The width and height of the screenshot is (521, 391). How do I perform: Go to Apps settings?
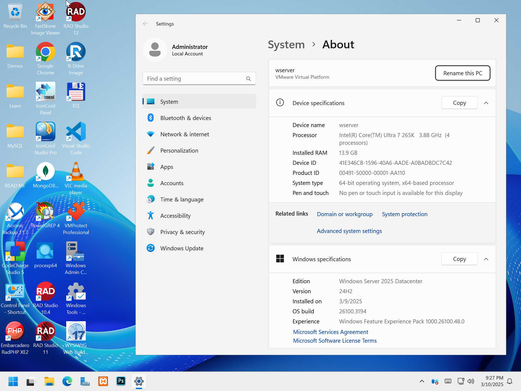pyautogui.click(x=199, y=167)
